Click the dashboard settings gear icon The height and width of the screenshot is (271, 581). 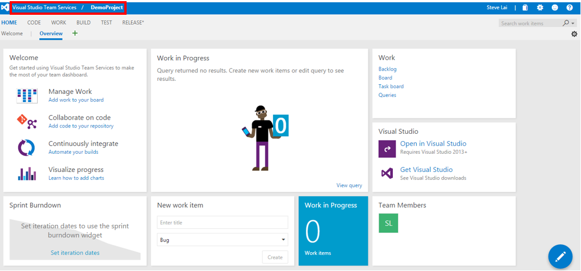[x=574, y=34]
